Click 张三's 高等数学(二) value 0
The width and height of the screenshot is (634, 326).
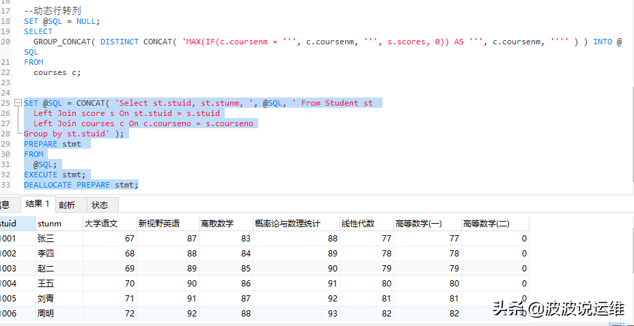495,239
